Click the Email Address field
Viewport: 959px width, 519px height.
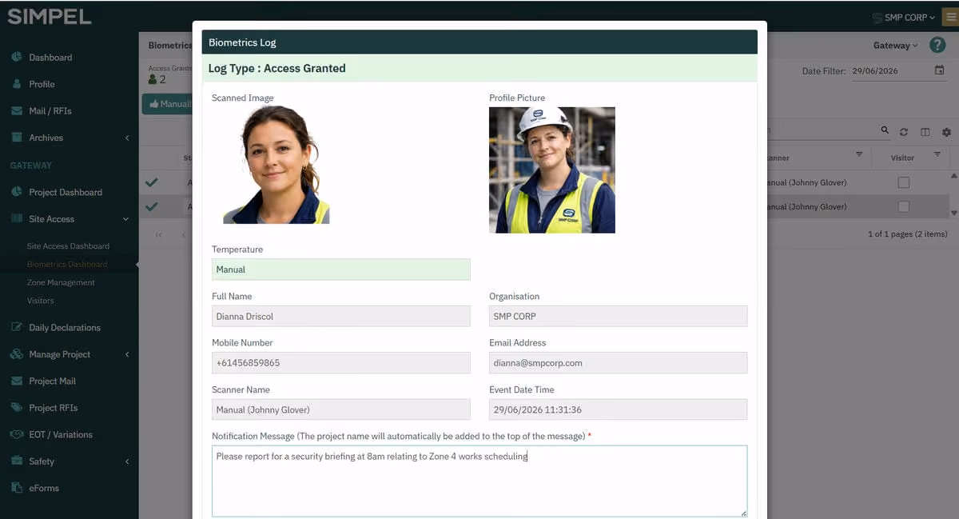pos(618,362)
